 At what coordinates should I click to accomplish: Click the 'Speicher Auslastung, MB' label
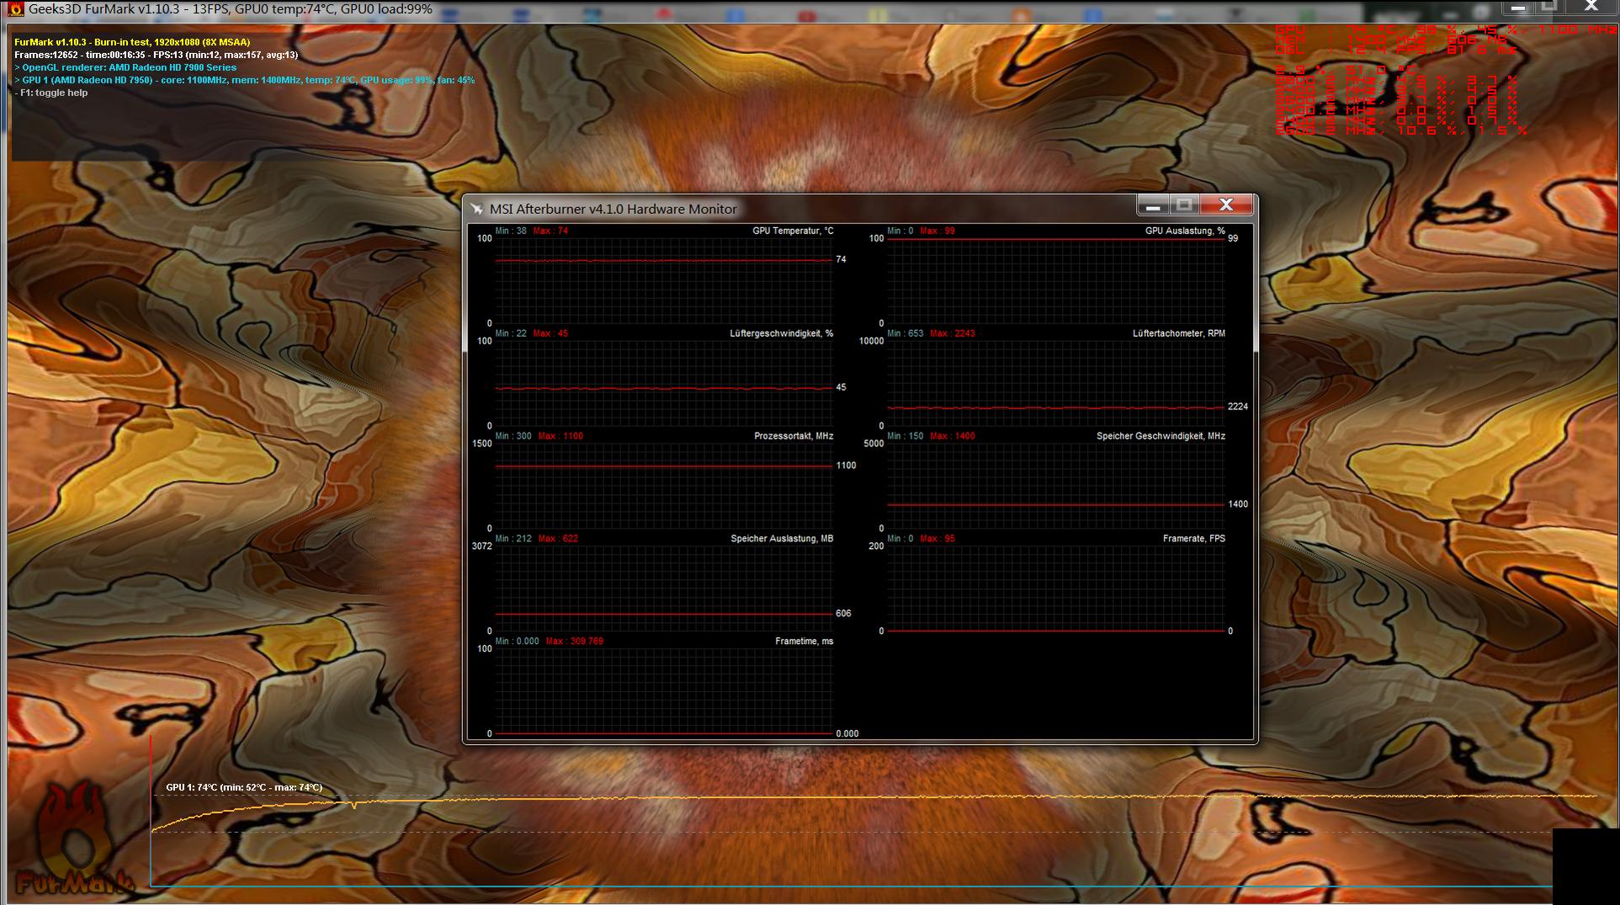tap(782, 539)
